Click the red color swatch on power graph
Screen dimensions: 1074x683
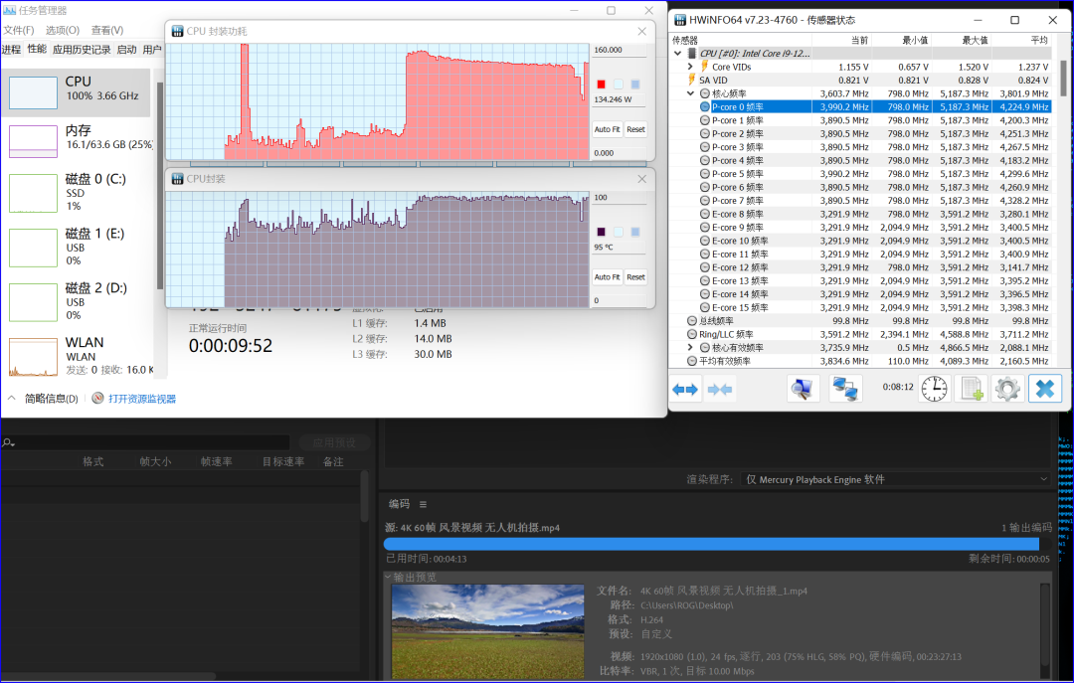[601, 85]
